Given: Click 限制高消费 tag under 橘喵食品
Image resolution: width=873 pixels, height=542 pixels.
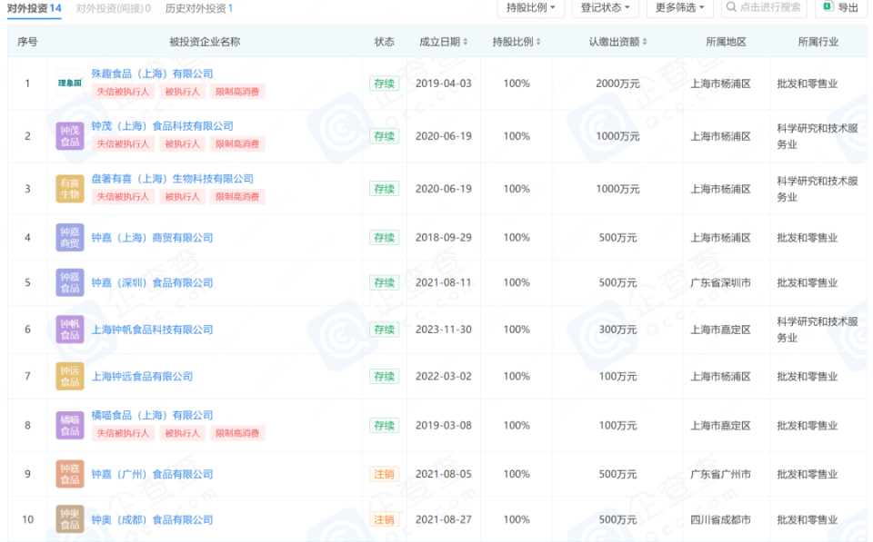Looking at the screenshot, I should pyautogui.click(x=237, y=433).
